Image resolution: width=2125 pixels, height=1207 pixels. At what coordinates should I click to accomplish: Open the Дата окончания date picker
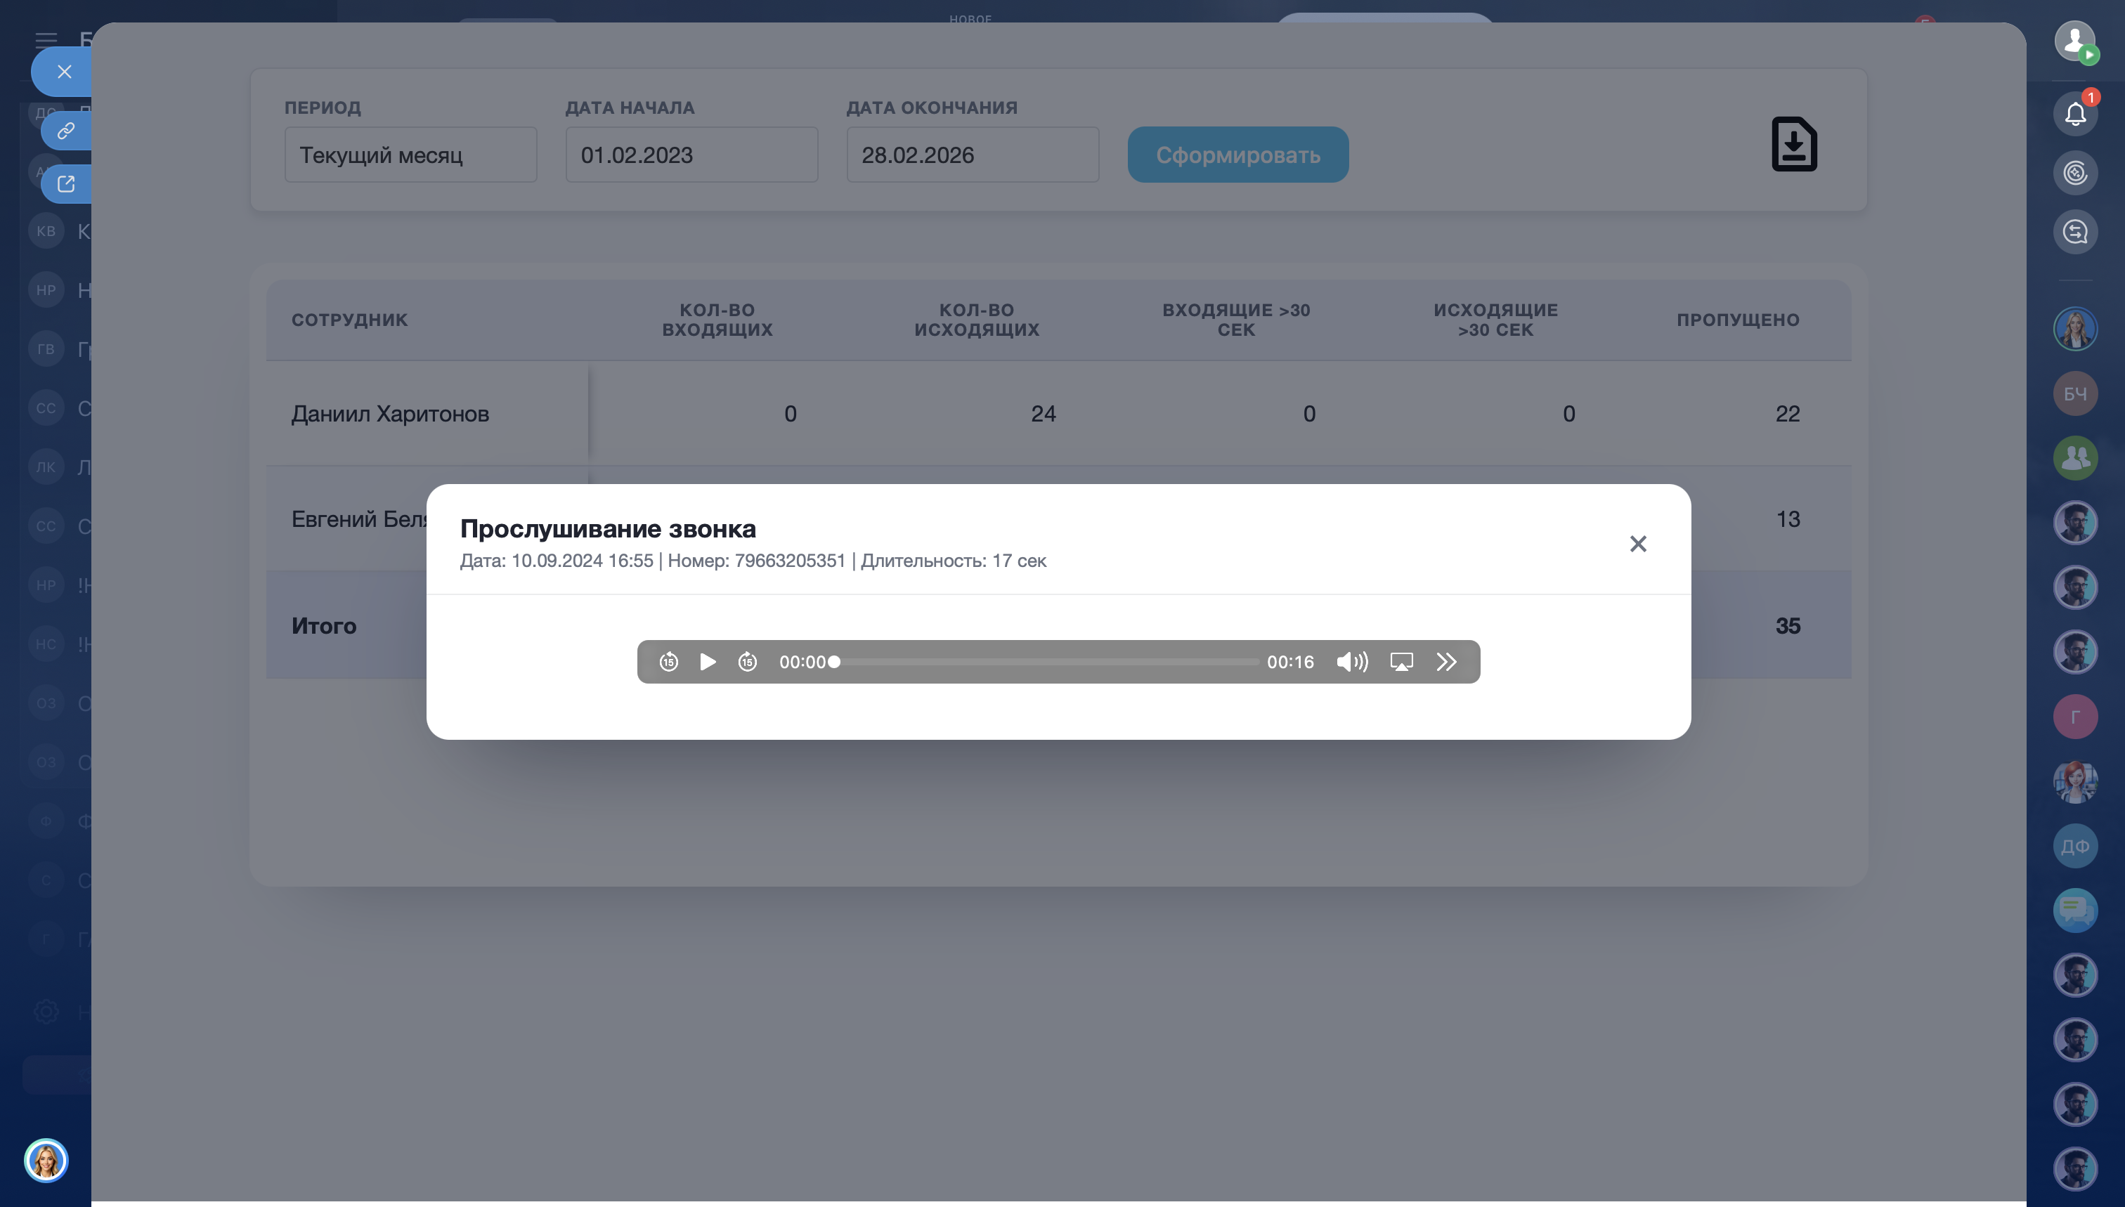[972, 155]
